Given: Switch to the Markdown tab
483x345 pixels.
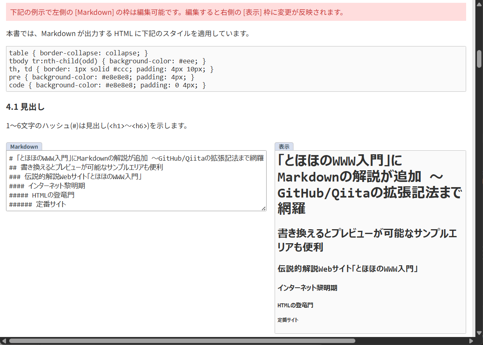Looking at the screenshot, I should point(24,146).
